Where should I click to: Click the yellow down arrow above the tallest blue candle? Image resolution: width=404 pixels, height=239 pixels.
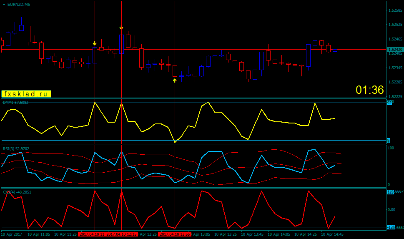121,28
